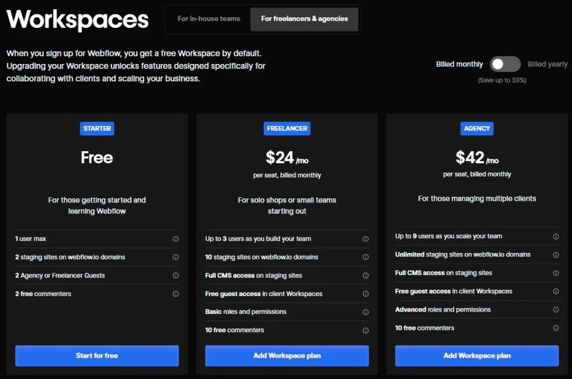Image resolution: width=572 pixels, height=379 pixels.
Task: Click info icon for Freelancer 'Free guest access'
Action: (x=365, y=294)
